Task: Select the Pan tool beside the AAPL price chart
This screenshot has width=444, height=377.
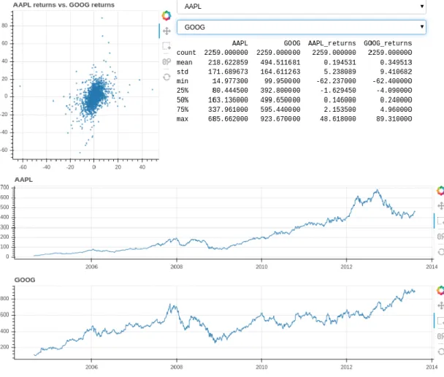Action: tap(440, 206)
